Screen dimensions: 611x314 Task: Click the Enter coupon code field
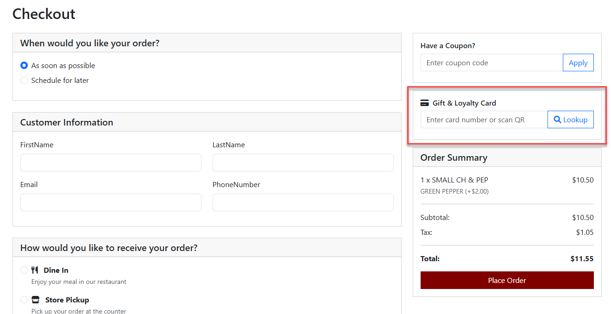[491, 63]
